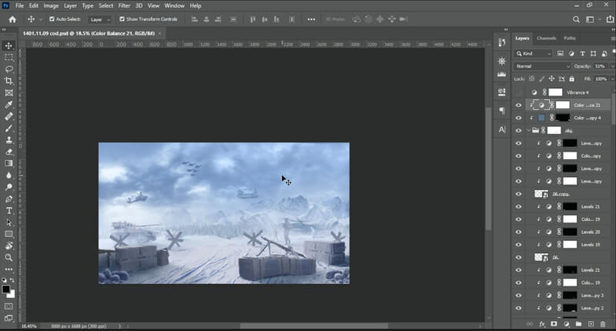Open the search magnifier in options bar

[x=576, y=19]
